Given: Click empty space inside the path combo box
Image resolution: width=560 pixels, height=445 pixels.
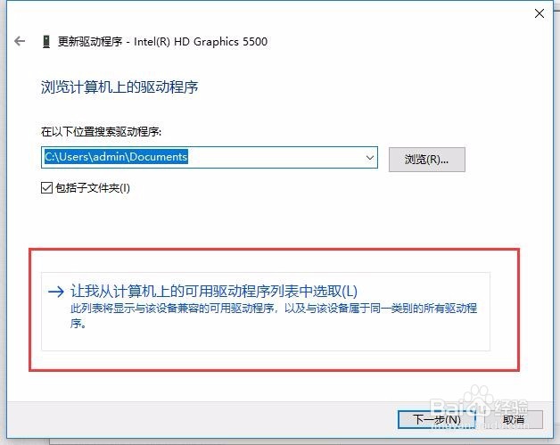Looking at the screenshot, I should (275, 157).
